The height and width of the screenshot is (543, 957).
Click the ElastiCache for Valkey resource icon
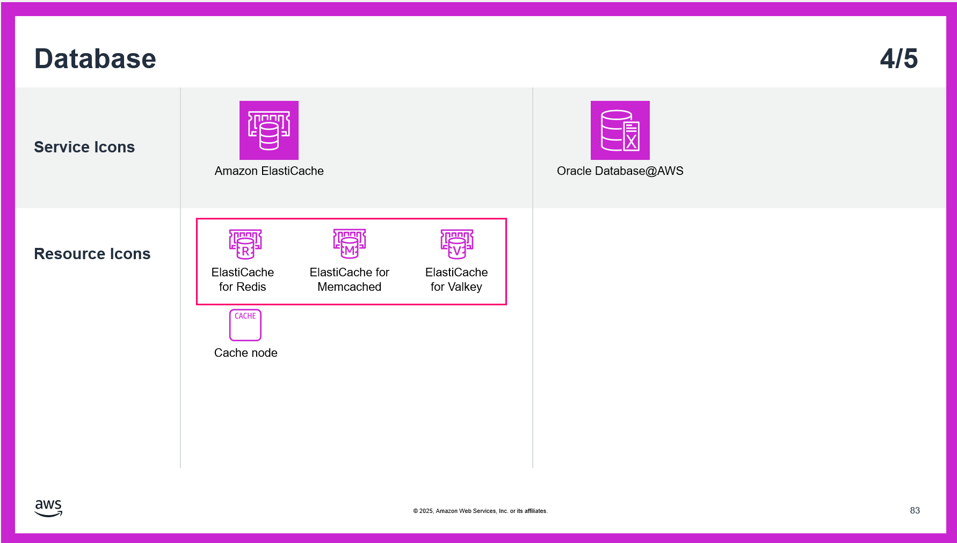click(x=457, y=244)
